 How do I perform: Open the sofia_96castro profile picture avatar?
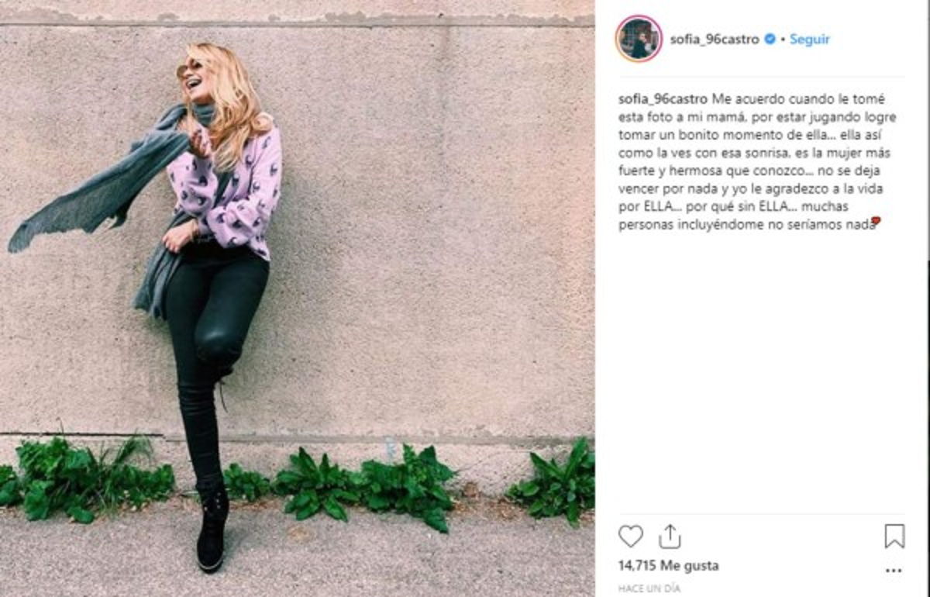pos(639,39)
